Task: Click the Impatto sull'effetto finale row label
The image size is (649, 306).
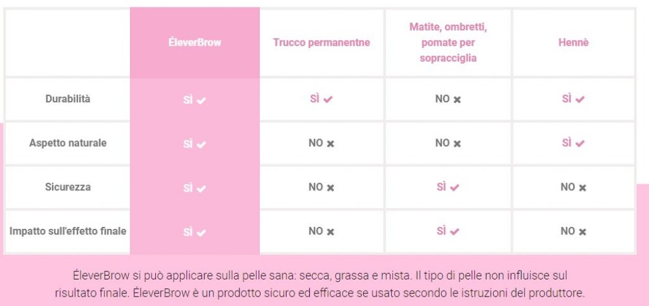Action: (68, 231)
